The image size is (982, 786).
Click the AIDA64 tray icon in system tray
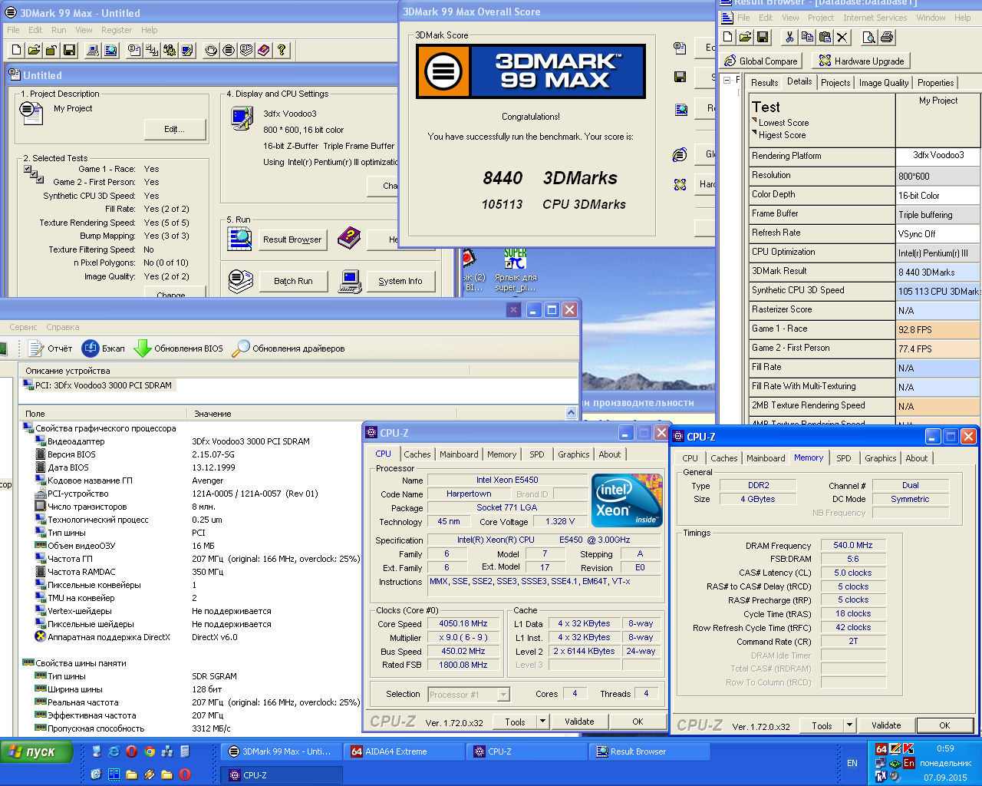click(881, 748)
